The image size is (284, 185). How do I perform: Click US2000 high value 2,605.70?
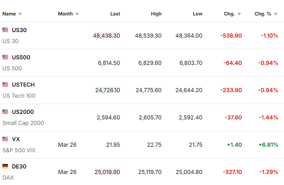pyautogui.click(x=150, y=118)
